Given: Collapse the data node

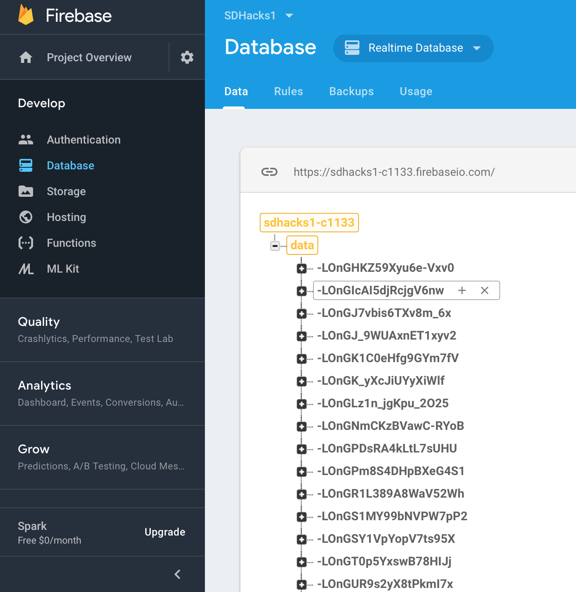Looking at the screenshot, I should point(275,246).
